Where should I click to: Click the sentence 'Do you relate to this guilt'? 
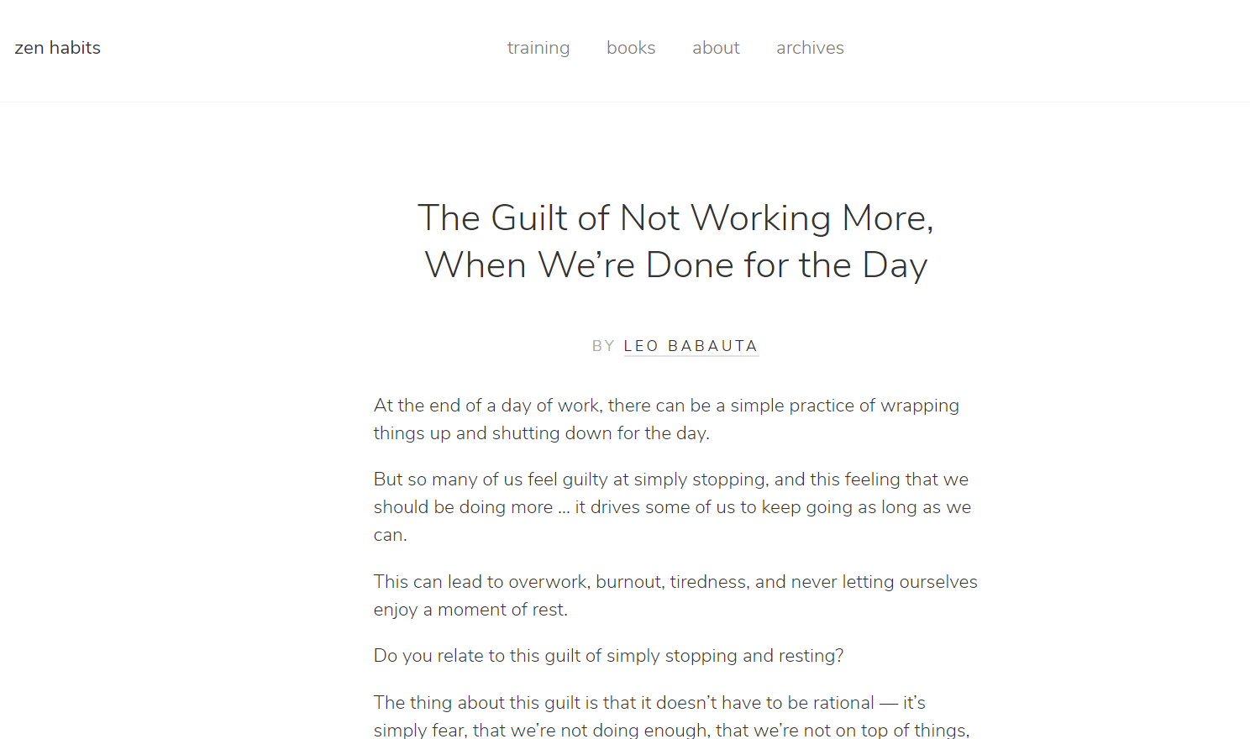click(x=609, y=656)
